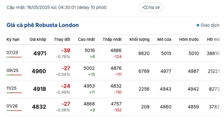The image size is (224, 117).
Task: Click the blue Giao dịch status dot
Action: tap(198, 25)
